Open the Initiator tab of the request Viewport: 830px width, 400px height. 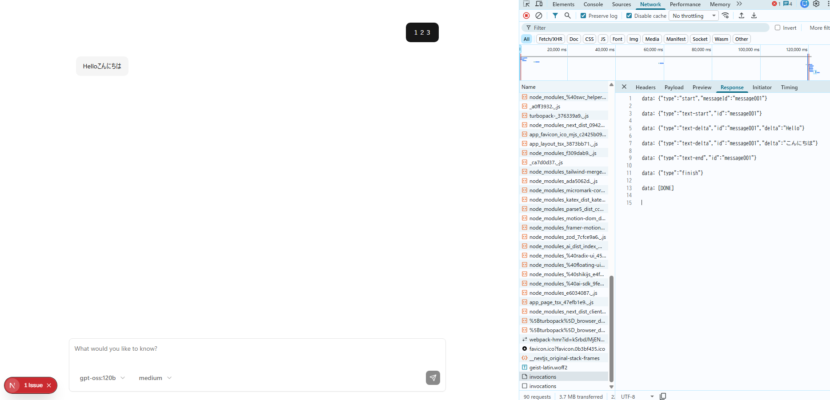[x=762, y=87]
